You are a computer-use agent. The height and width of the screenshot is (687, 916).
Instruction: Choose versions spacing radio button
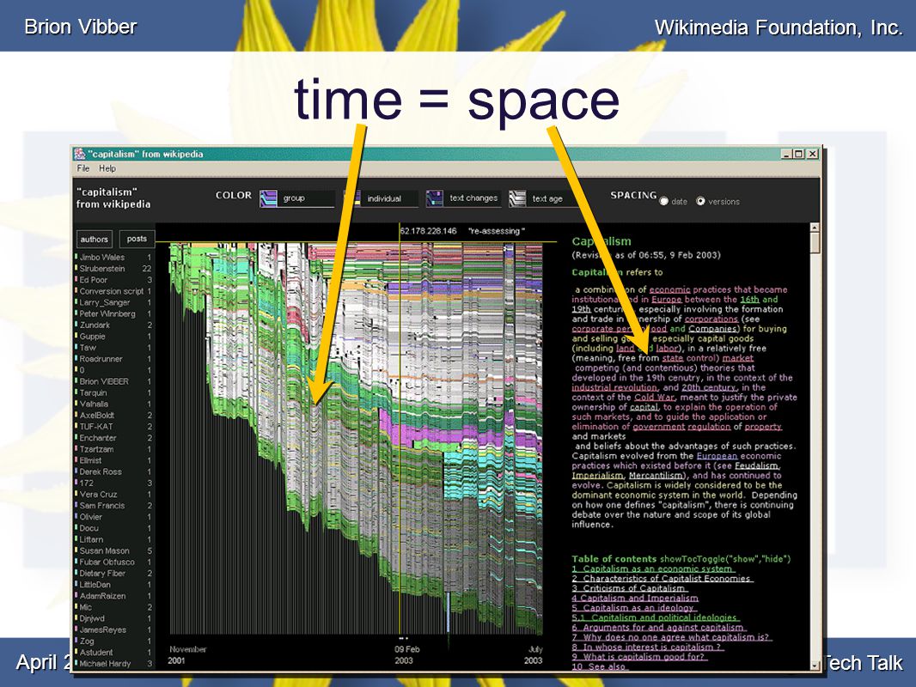tap(699, 201)
